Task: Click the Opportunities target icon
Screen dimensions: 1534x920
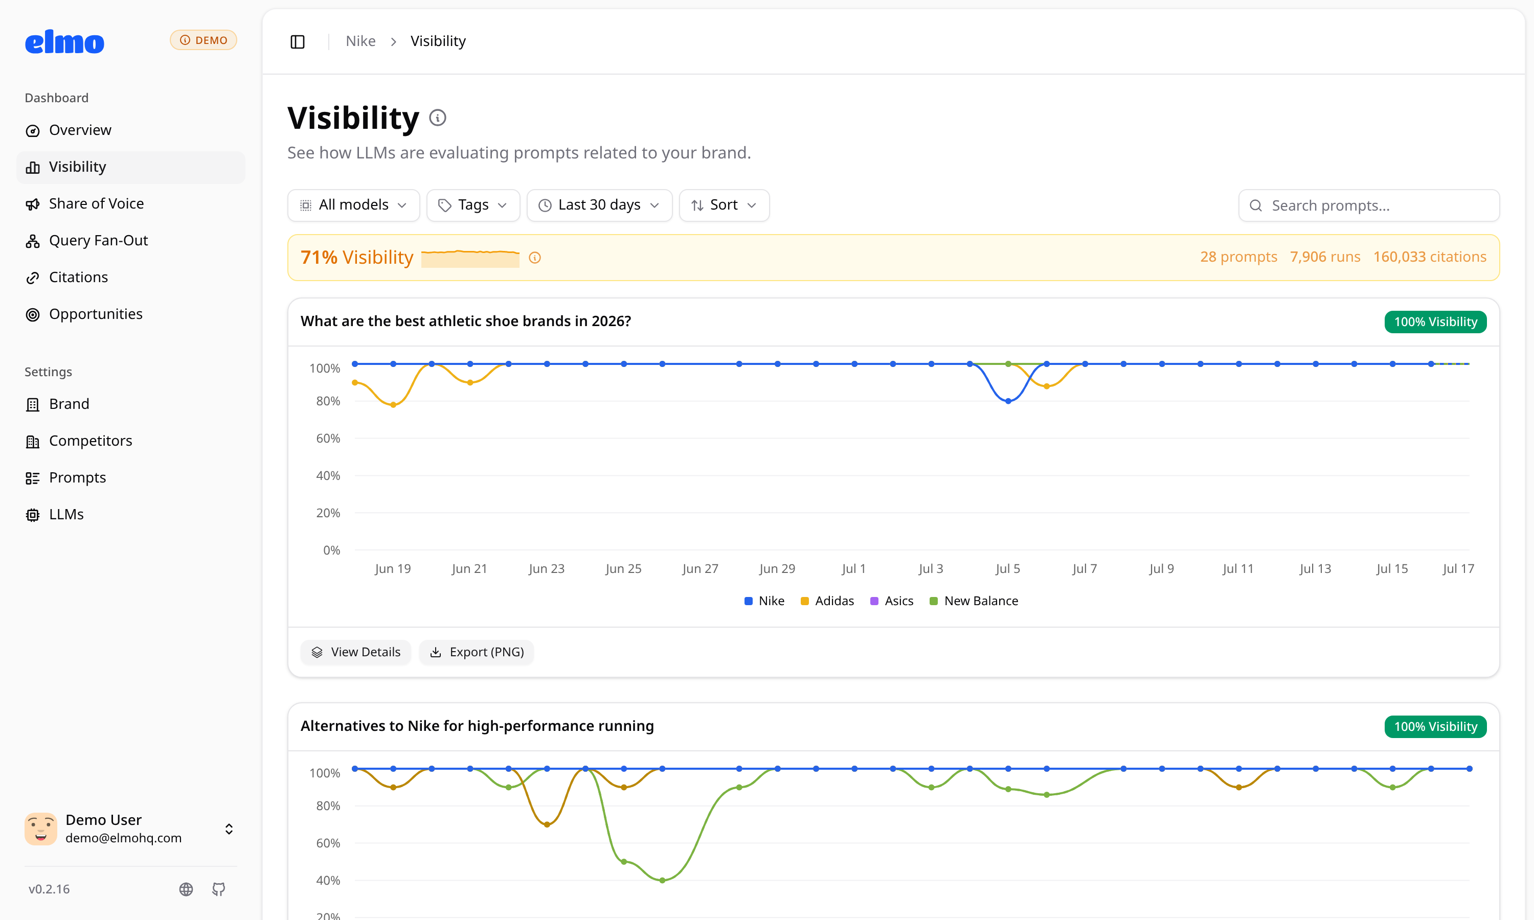Action: [33, 315]
